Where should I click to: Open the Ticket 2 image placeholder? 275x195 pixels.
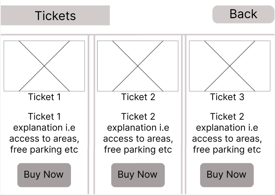[137, 66]
